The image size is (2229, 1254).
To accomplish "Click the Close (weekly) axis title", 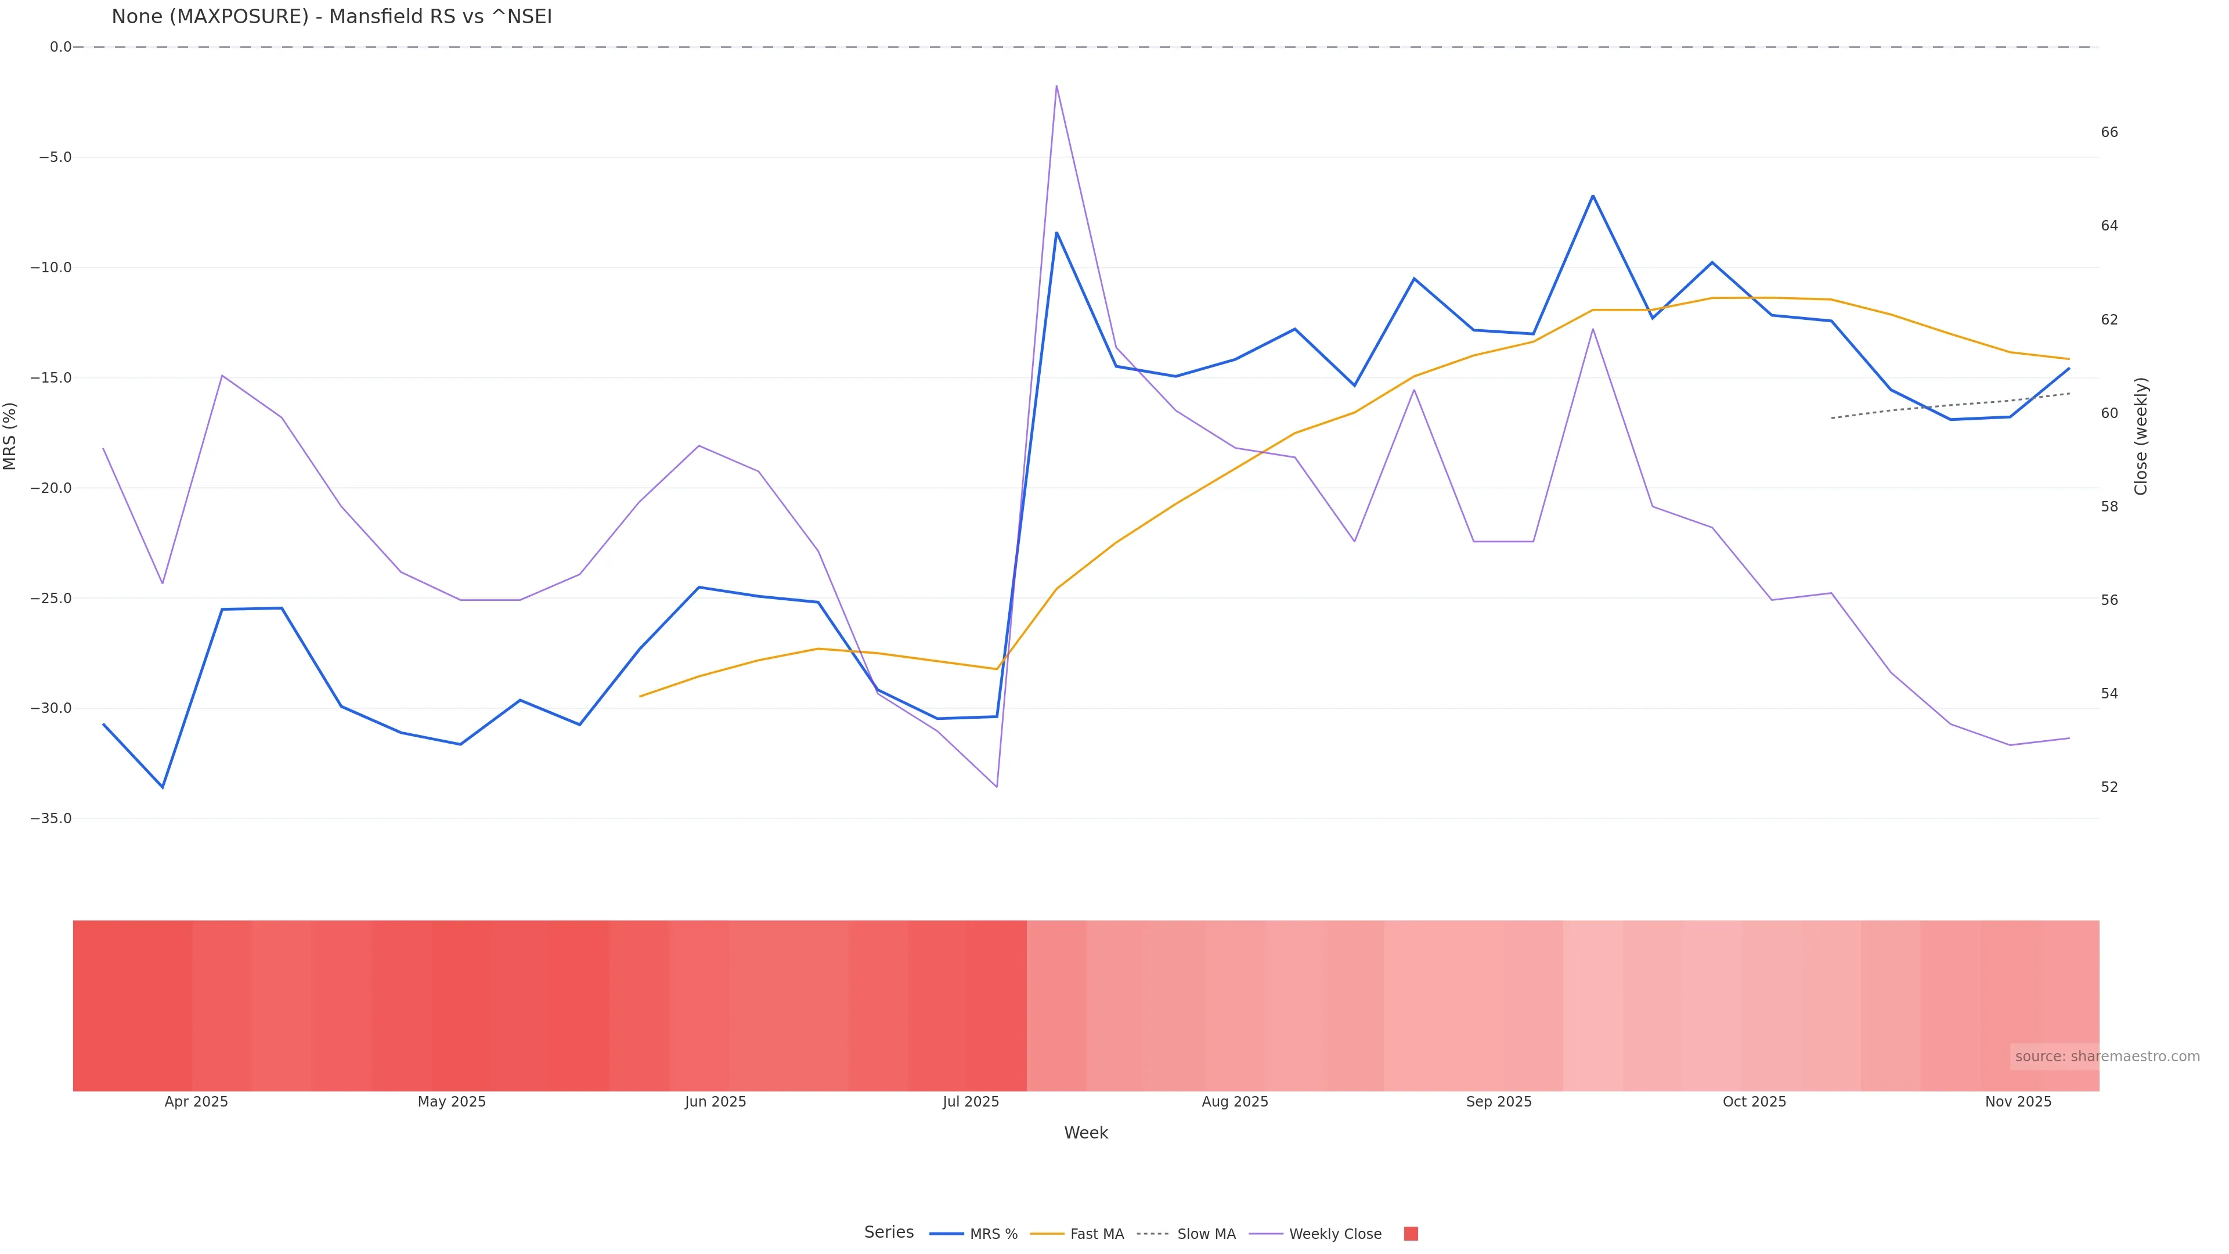I will (x=2141, y=436).
